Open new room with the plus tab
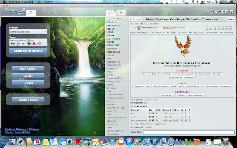237x148 pixels. coord(121,13)
